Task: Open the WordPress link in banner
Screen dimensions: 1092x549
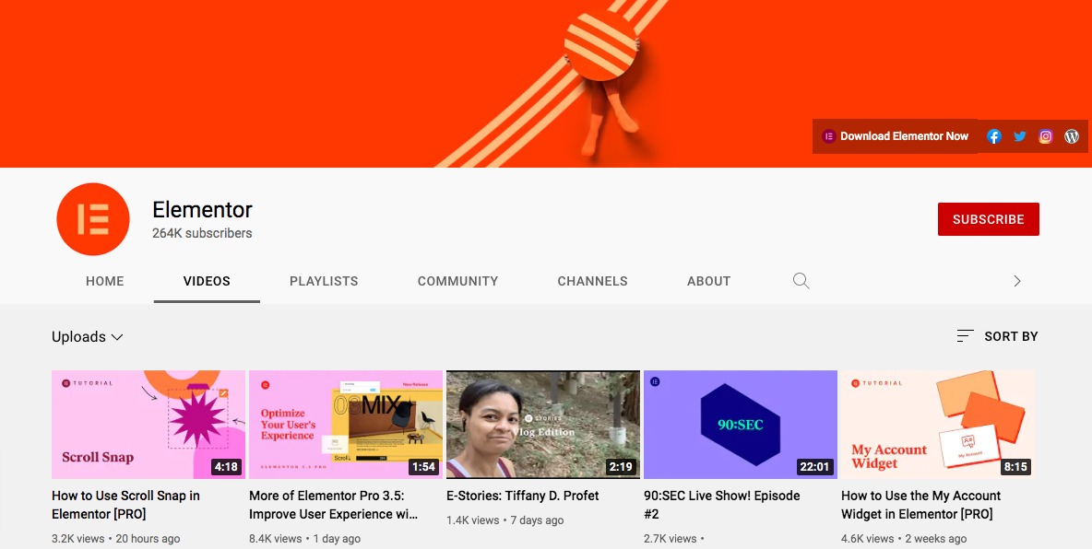Action: point(1071,136)
